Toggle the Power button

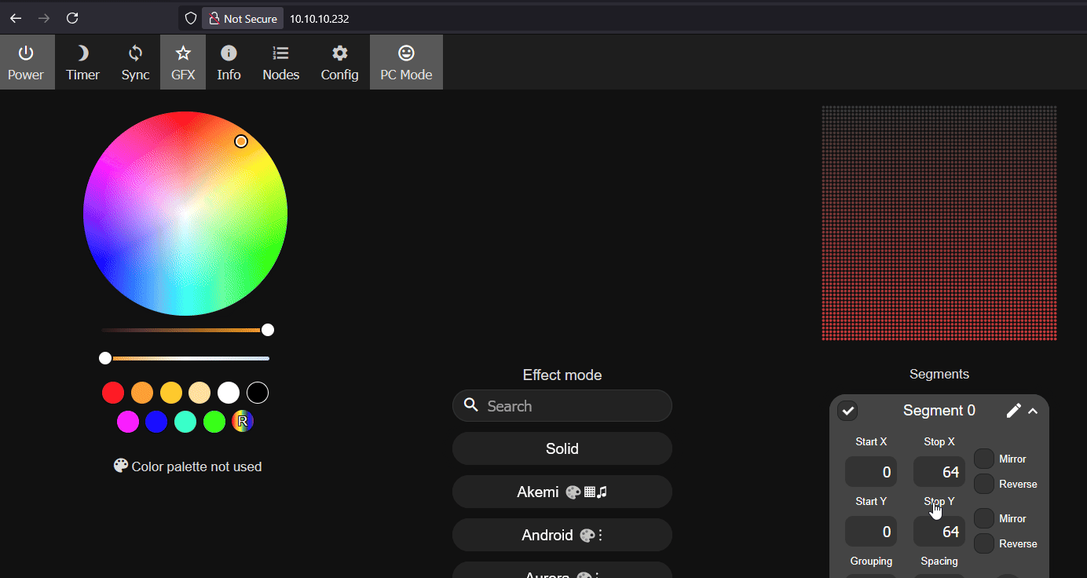point(27,62)
